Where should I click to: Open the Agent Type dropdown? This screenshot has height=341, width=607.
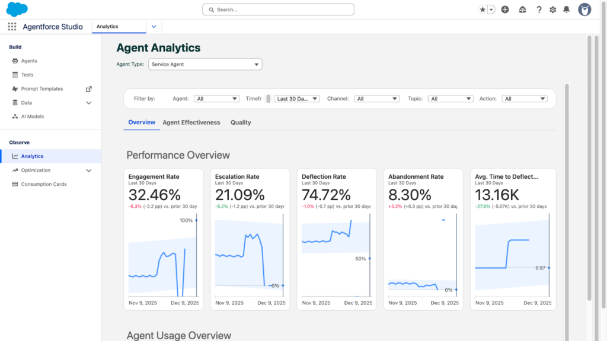coord(205,64)
